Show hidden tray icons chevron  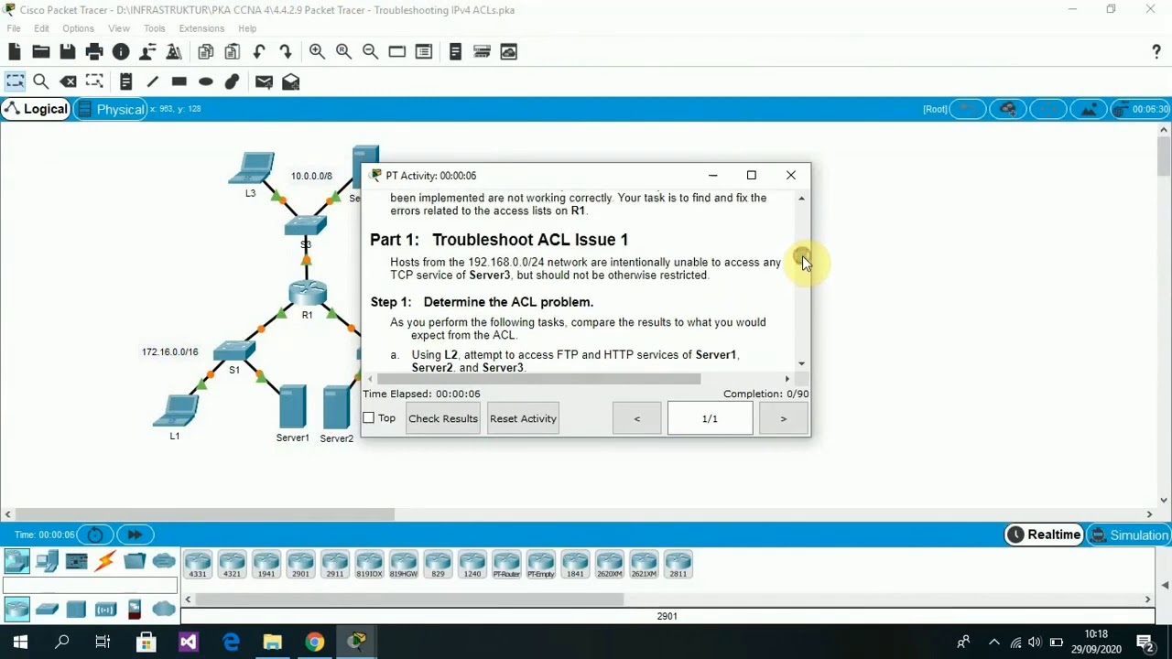tap(993, 643)
